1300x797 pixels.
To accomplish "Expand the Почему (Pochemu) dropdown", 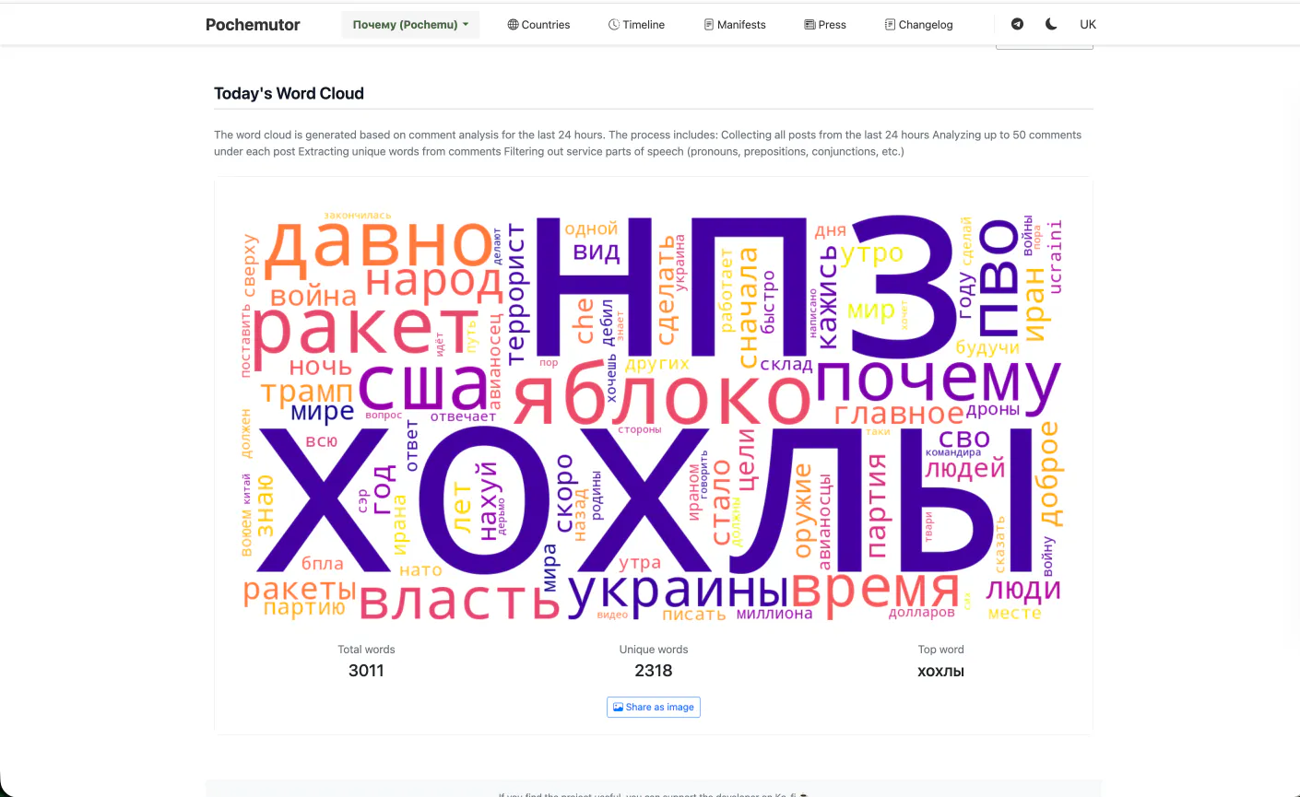I will coord(410,25).
